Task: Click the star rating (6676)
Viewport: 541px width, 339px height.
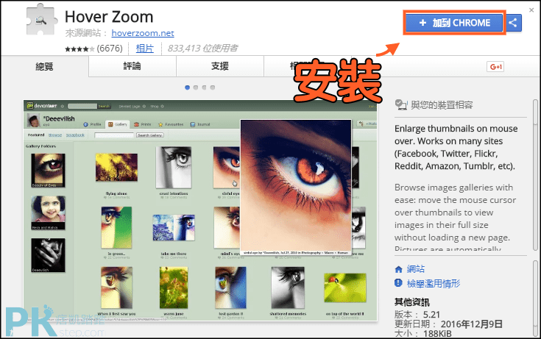Action: coord(94,49)
